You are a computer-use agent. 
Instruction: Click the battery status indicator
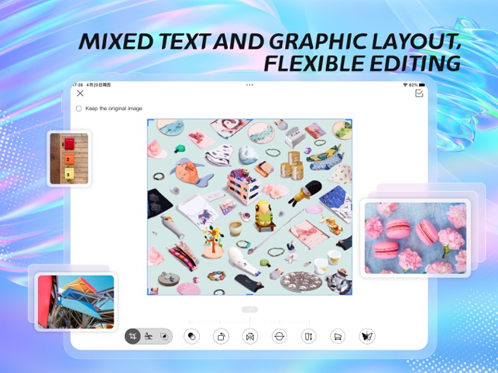click(422, 85)
